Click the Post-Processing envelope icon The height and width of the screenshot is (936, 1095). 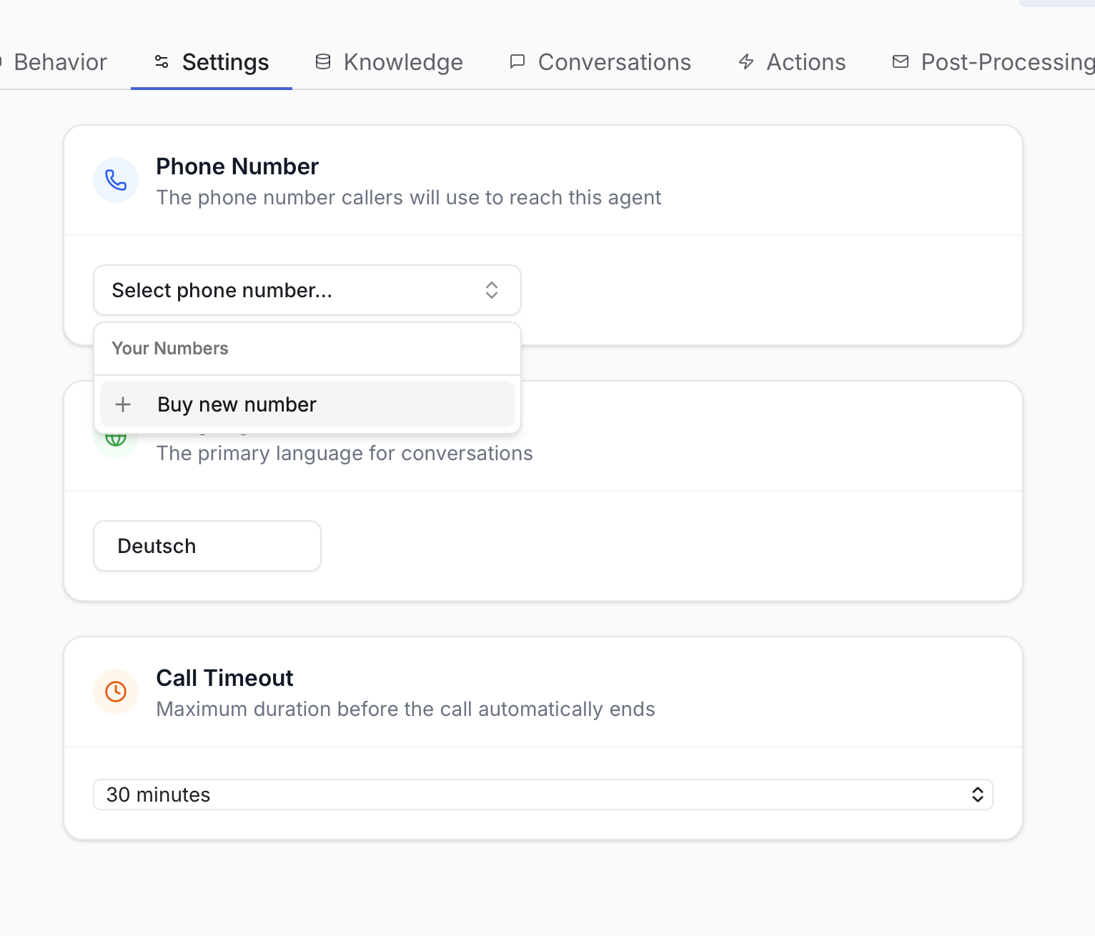tap(901, 62)
